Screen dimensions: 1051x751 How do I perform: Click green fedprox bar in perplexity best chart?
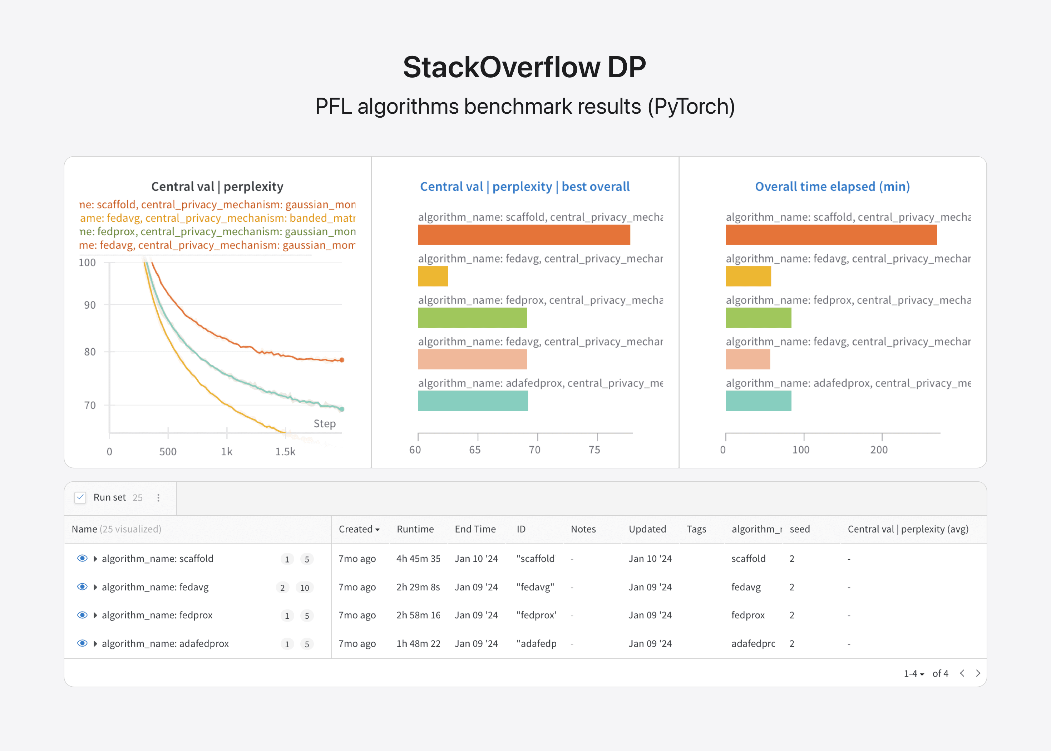pos(472,318)
